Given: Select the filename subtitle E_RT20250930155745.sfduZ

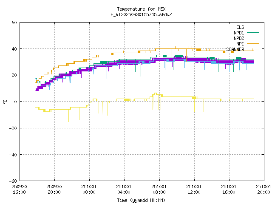Looking at the screenshot, I should pyautogui.click(x=141, y=14).
